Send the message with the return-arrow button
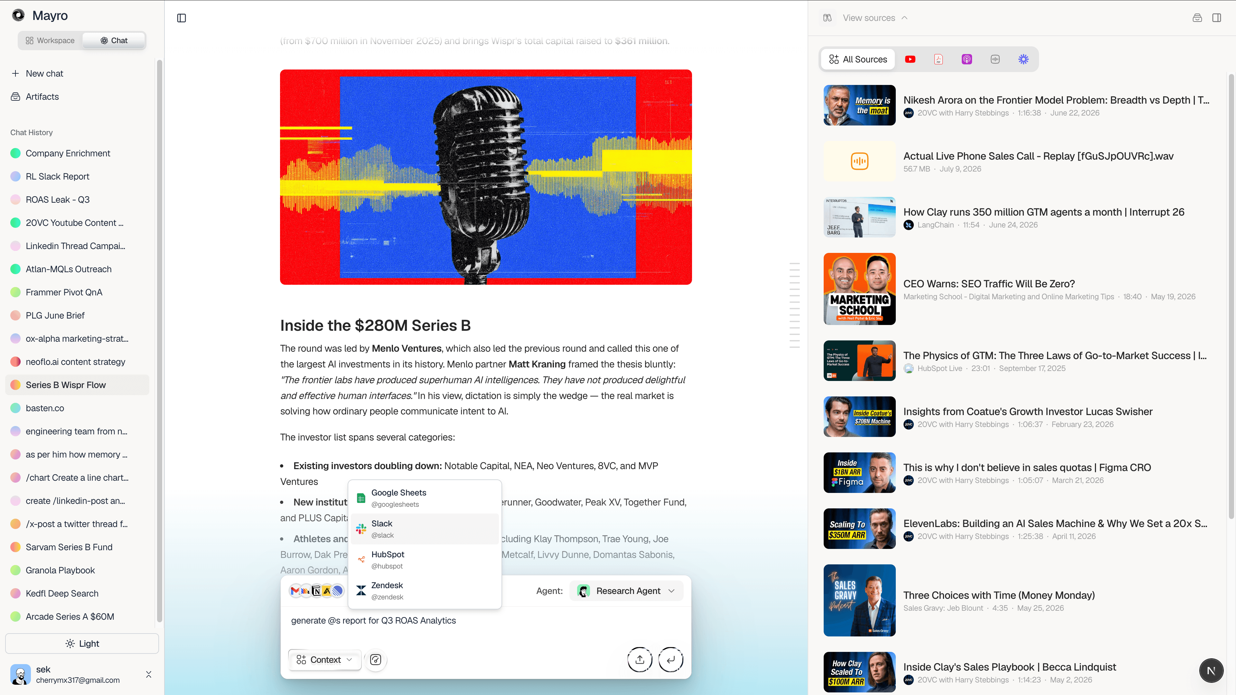This screenshot has width=1236, height=695. pos(671,660)
